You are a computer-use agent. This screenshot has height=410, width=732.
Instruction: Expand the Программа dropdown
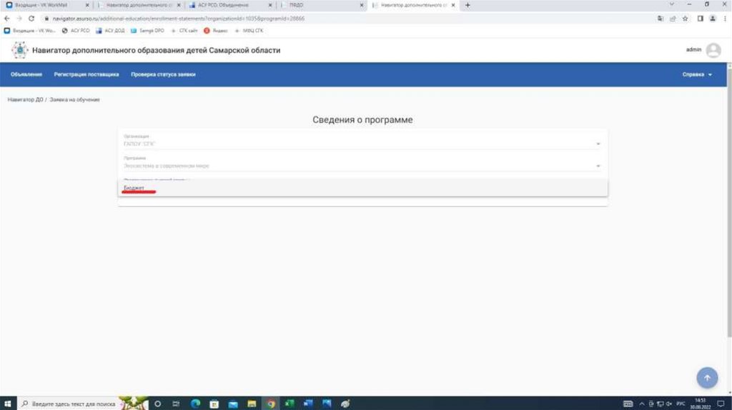(x=598, y=166)
